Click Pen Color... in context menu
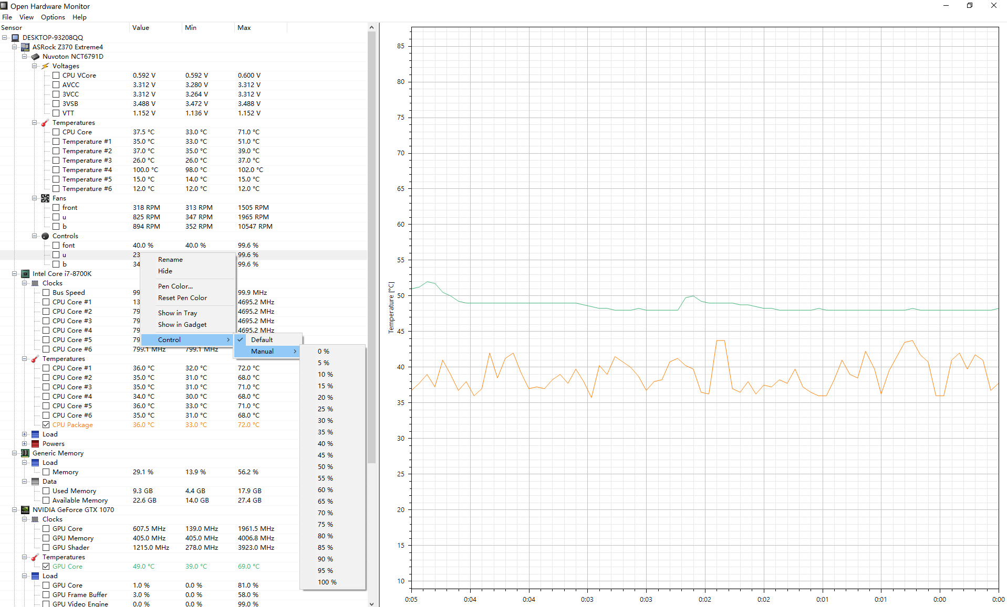 (x=175, y=286)
